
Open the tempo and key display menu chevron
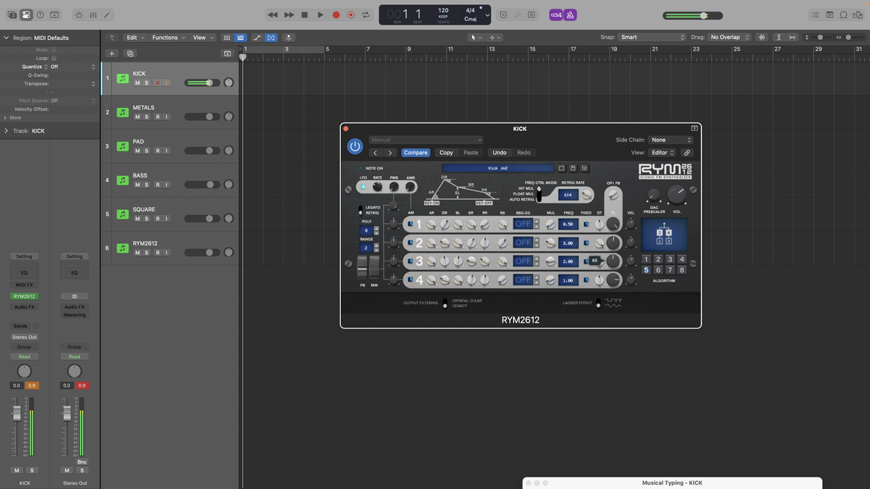coord(487,14)
